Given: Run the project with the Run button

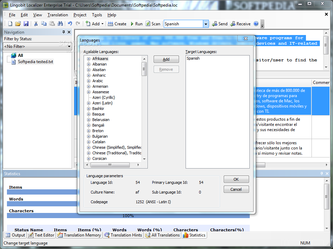Looking at the screenshot, I should (x=136, y=24).
